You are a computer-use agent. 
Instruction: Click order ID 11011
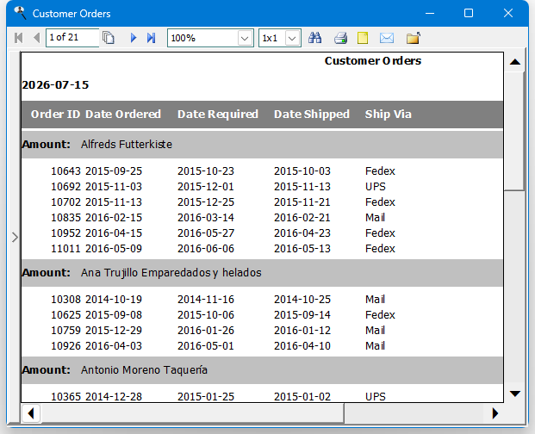pyautogui.click(x=65, y=249)
